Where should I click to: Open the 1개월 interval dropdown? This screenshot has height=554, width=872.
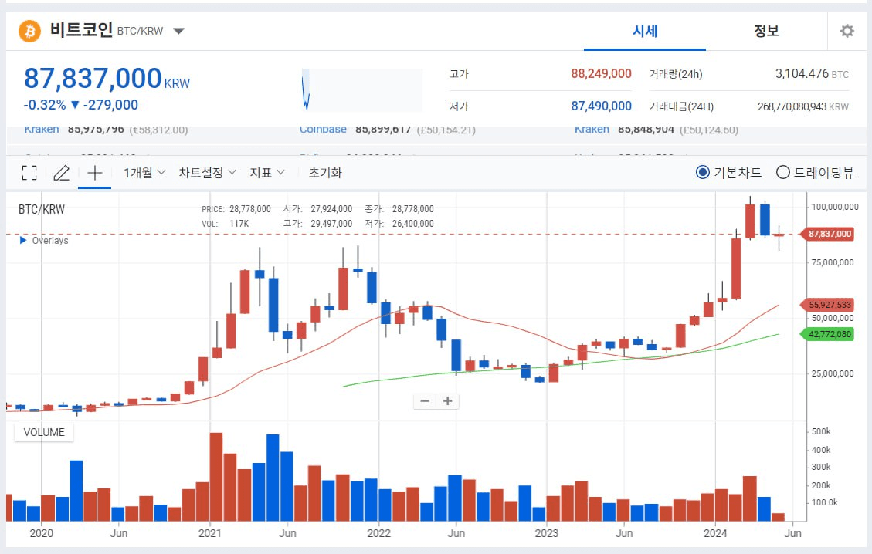(x=144, y=173)
